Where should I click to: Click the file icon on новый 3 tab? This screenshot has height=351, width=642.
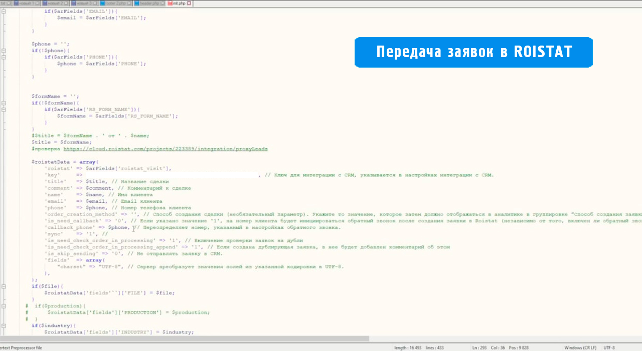pyautogui.click(x=74, y=3)
